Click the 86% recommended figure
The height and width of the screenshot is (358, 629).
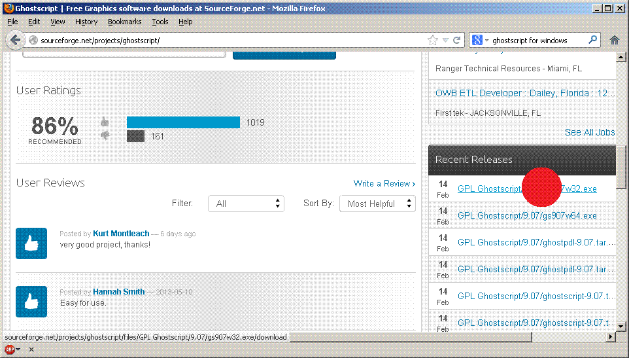(54, 126)
